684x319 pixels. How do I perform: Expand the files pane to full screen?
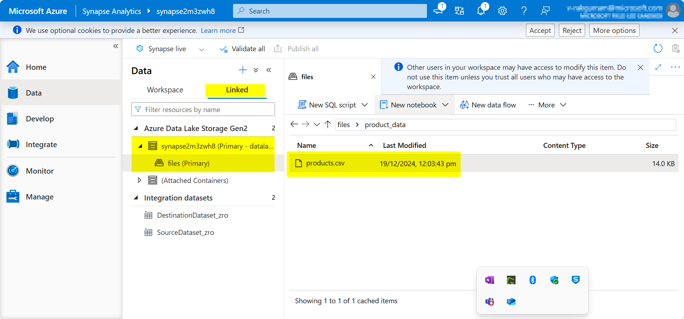click(x=658, y=67)
